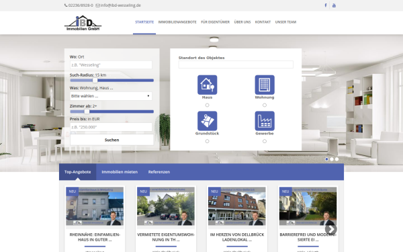Open the Startseite menu item

[144, 22]
